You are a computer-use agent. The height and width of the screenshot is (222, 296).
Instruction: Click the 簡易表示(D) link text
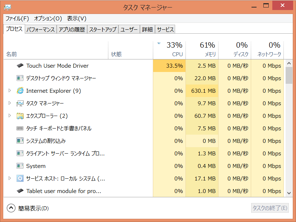pyautogui.click(x=33, y=208)
